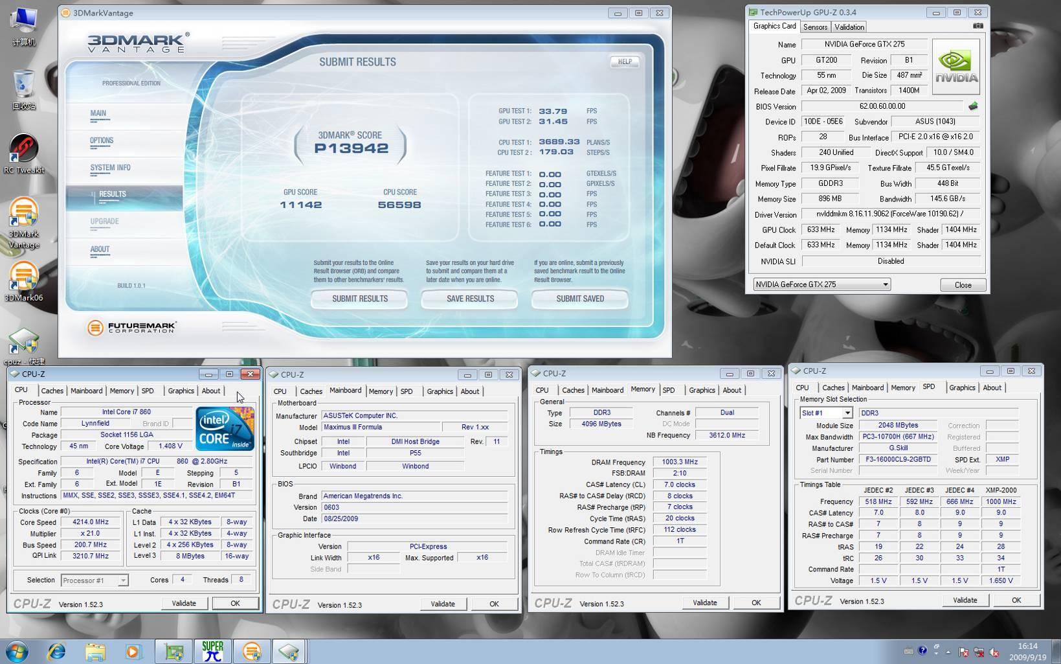Open Internet Explorer from the taskbar
This screenshot has height=664, width=1061.
click(56, 652)
